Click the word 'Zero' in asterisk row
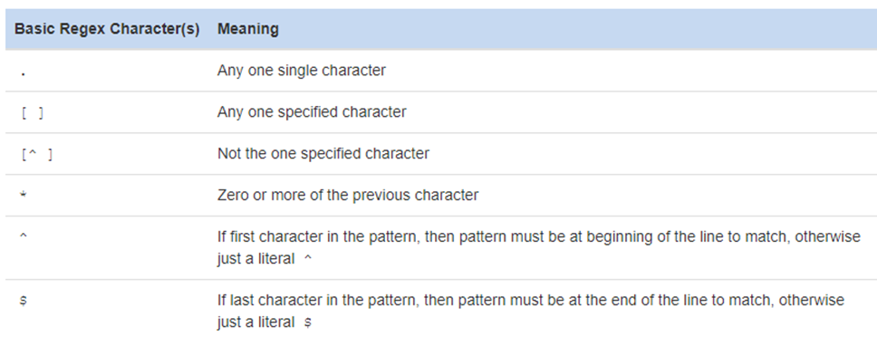877x337 pixels. click(232, 195)
